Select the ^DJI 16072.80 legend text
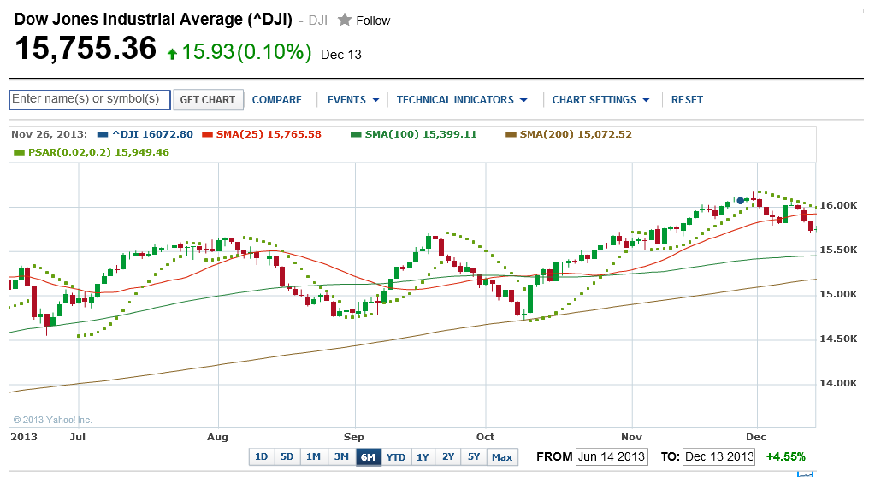875x477 pixels. pos(152,134)
